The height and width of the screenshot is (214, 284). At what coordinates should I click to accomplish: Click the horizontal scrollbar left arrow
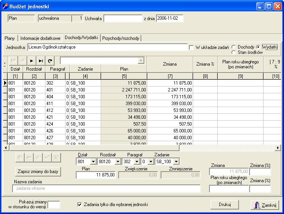6,148
